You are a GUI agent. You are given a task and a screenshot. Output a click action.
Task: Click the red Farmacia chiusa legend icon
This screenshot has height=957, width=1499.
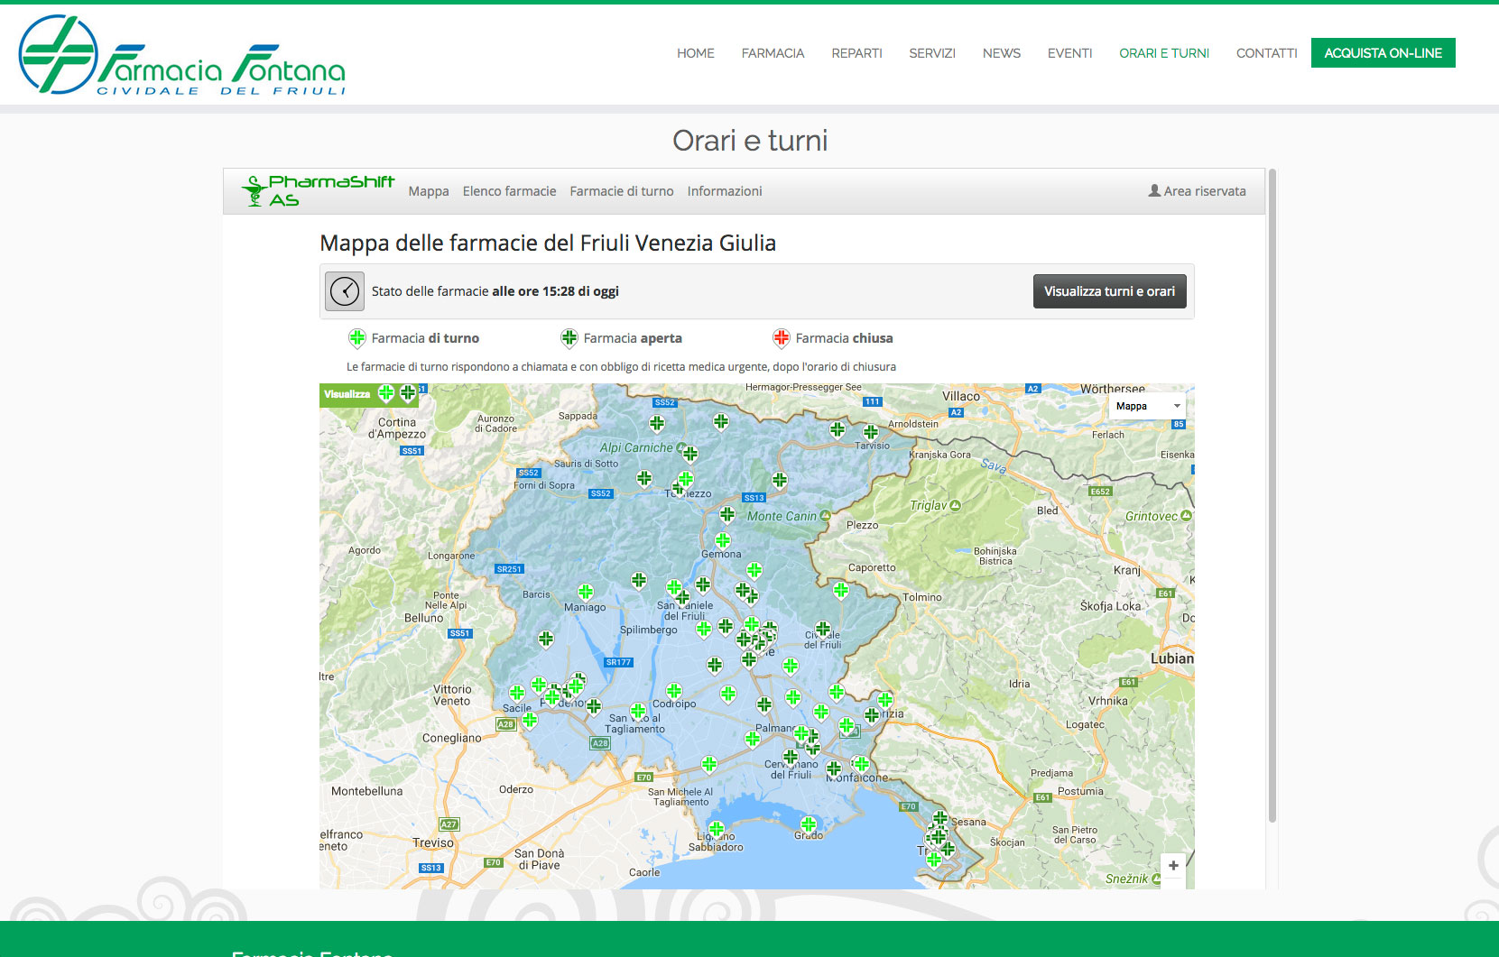point(782,338)
